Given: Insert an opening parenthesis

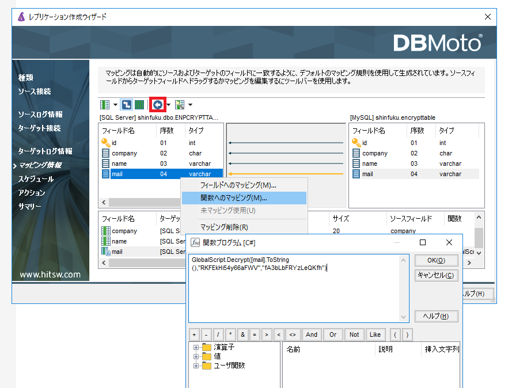Looking at the screenshot, I should [x=395, y=334].
